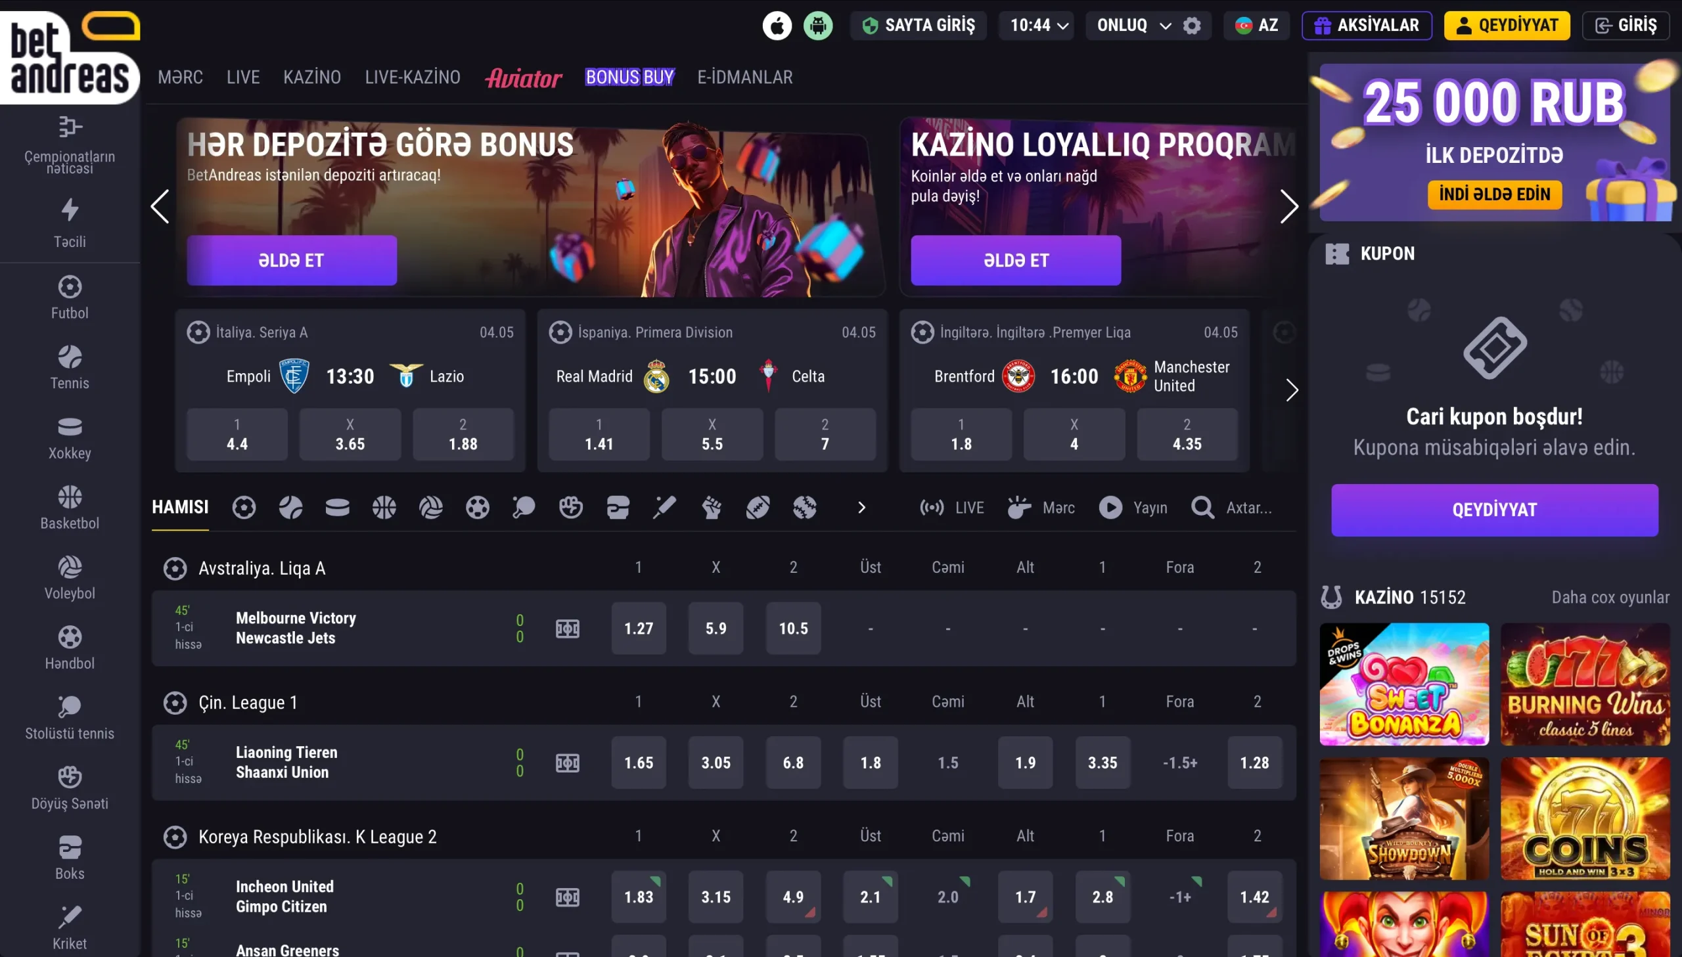Toggle the Yayın stream filter
1682x957 pixels.
(1133, 508)
